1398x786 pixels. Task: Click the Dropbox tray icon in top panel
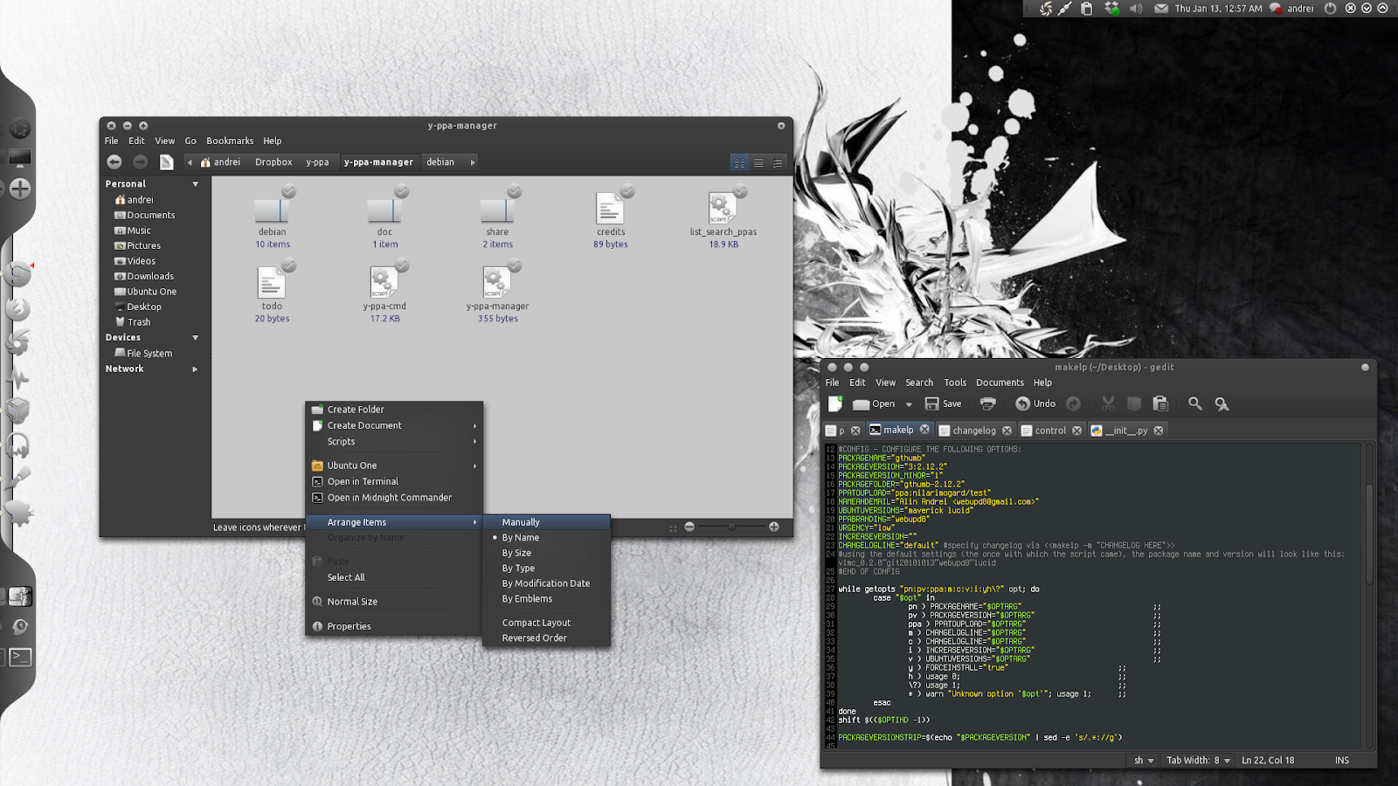click(x=1111, y=9)
